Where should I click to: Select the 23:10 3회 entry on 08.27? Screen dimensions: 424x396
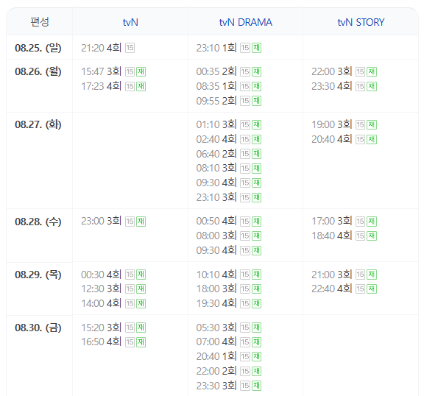pyautogui.click(x=216, y=197)
